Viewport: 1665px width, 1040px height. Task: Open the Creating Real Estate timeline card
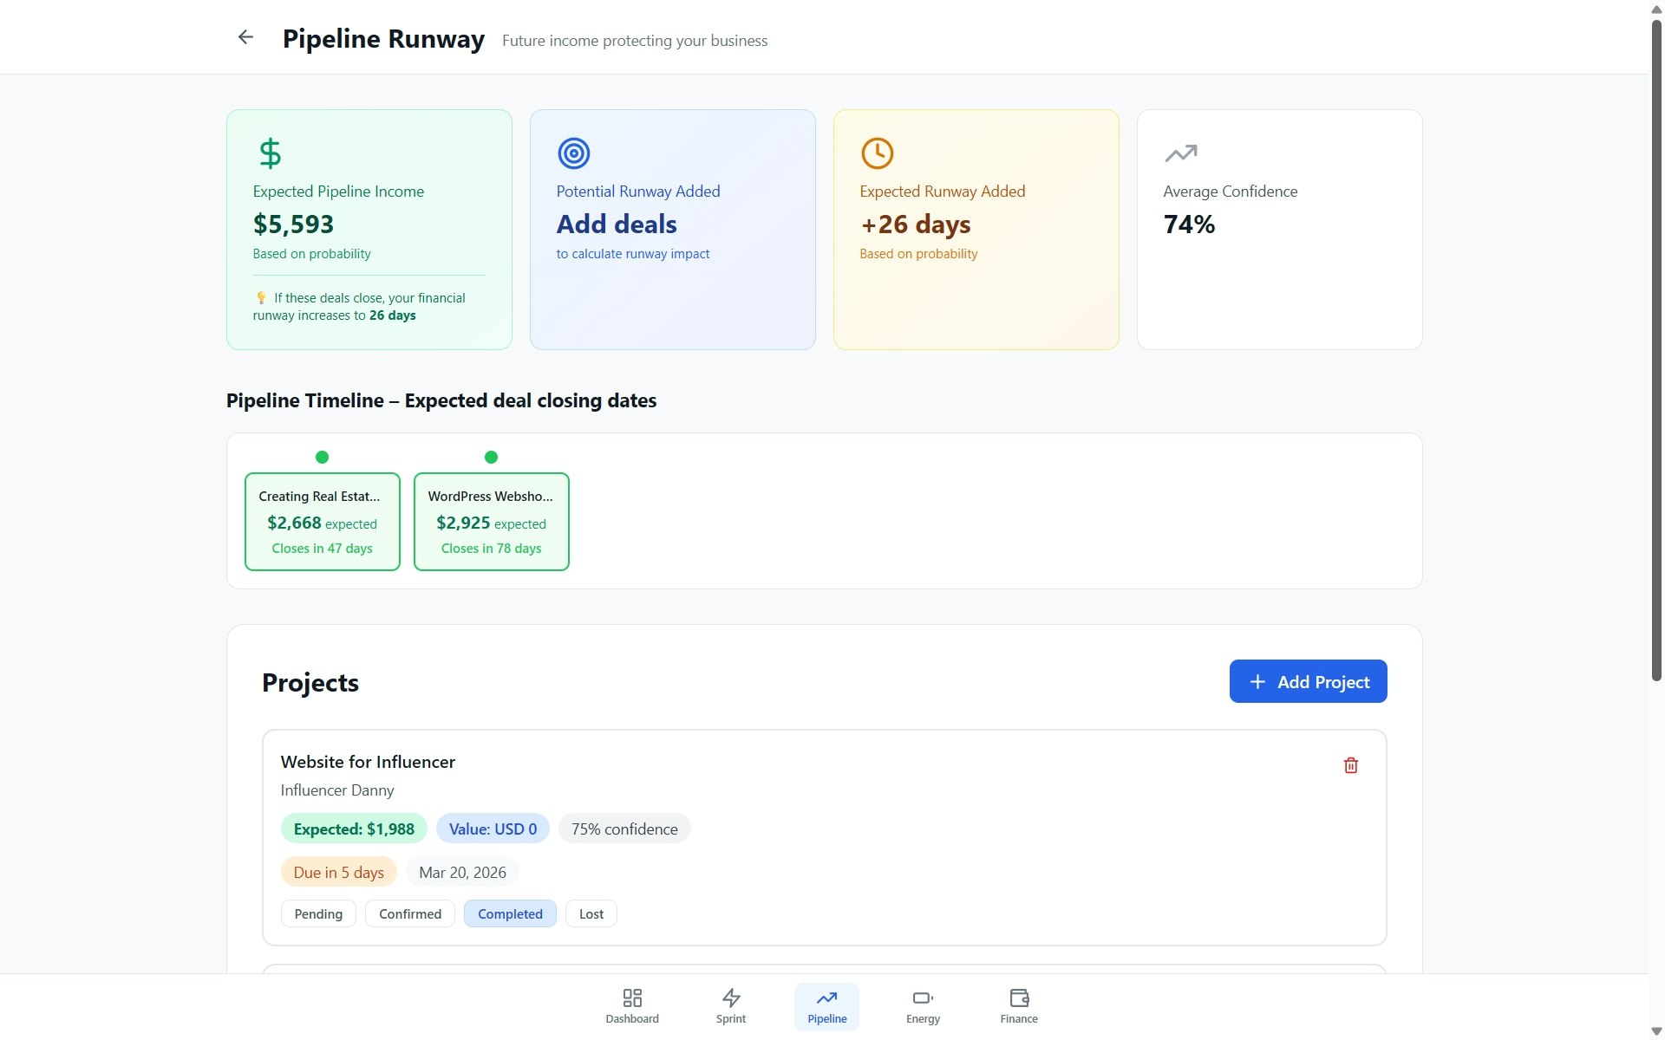(x=322, y=521)
